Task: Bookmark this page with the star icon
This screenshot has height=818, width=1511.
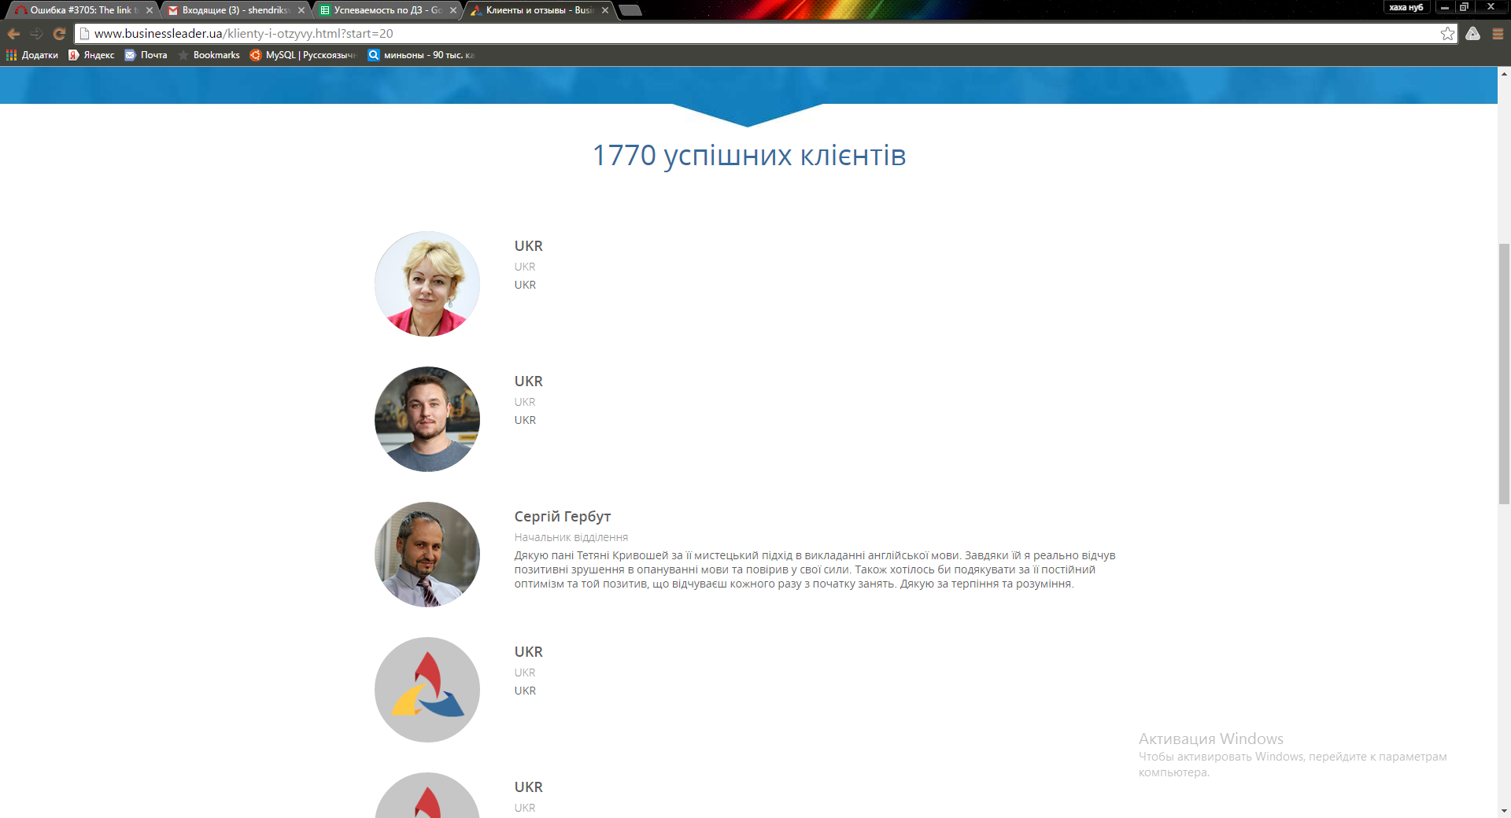Action: [1447, 34]
